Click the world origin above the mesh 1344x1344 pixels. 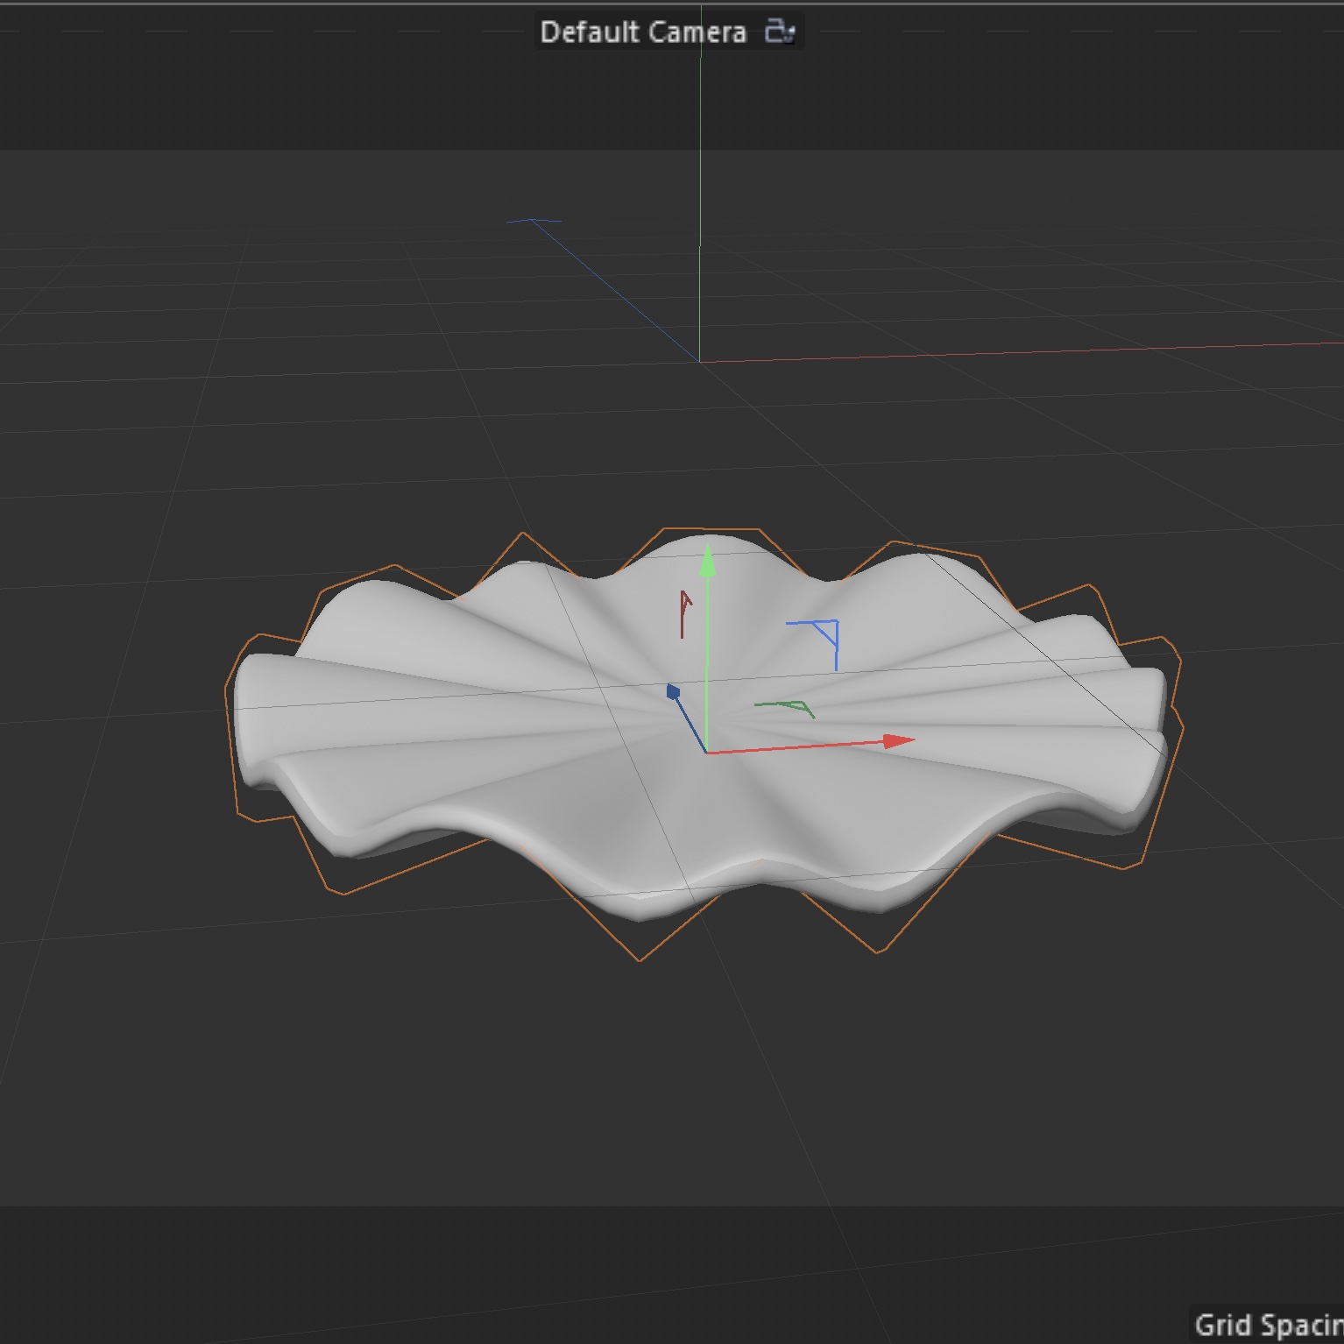click(699, 361)
